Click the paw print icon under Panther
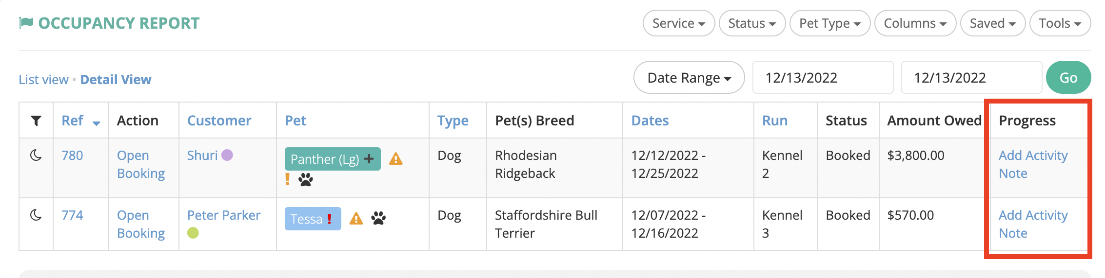The height and width of the screenshot is (278, 1105). 306,180
